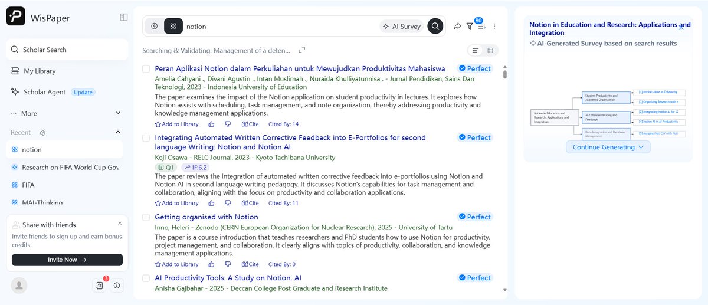Close the Share with friends card
The height and width of the screenshot is (305, 708).
(120, 224)
